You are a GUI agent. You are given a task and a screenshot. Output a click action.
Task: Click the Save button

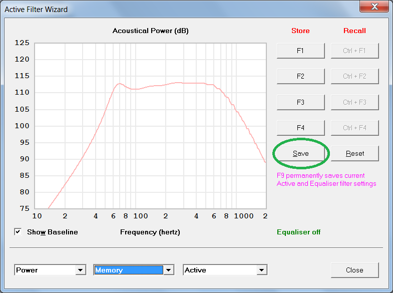click(300, 153)
